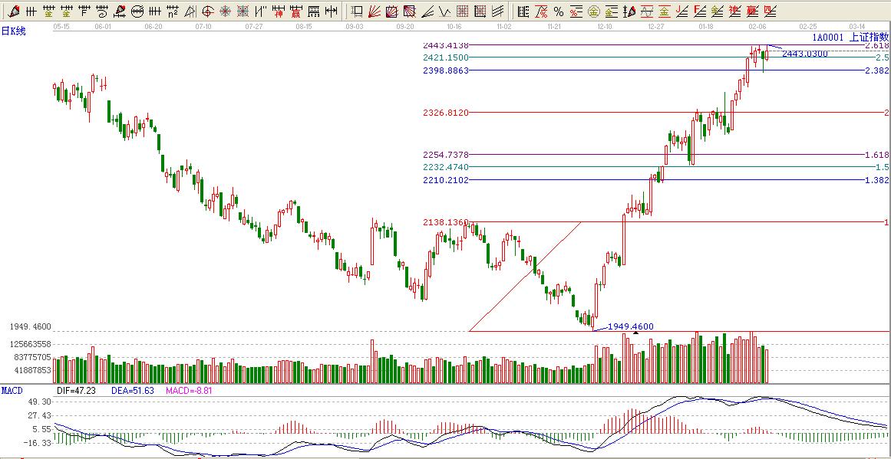Select the triangle drawing tool icon
The width and height of the screenshot is (891, 459).
coord(190,11)
